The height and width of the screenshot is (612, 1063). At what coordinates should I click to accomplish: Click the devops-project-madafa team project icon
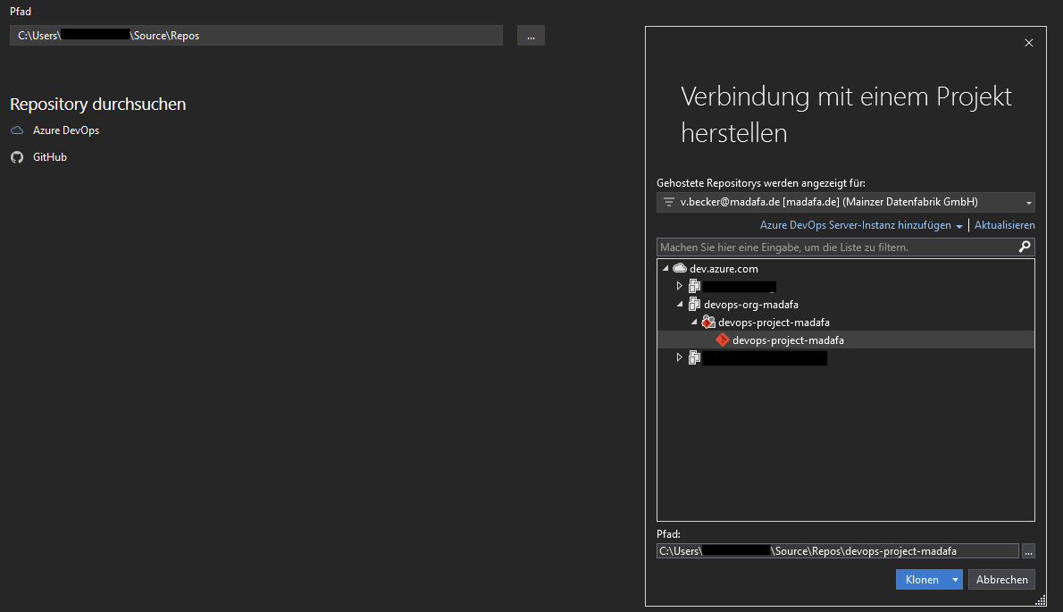point(708,322)
